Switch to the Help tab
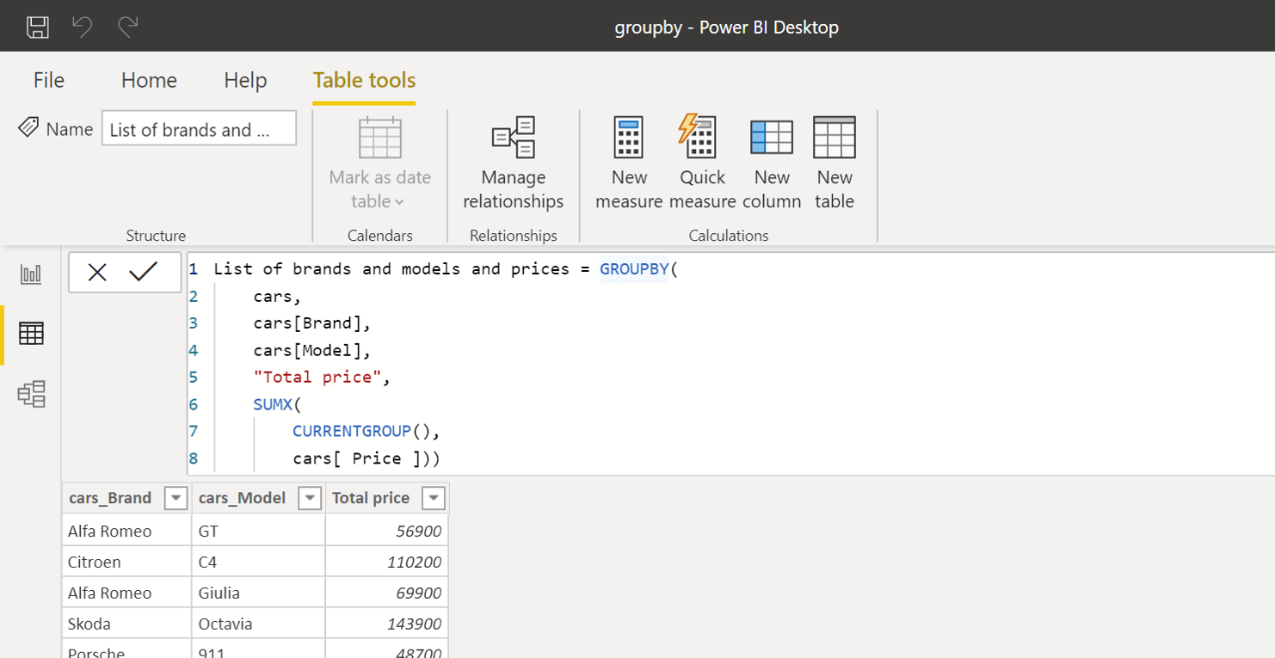1275x658 pixels. 245,80
